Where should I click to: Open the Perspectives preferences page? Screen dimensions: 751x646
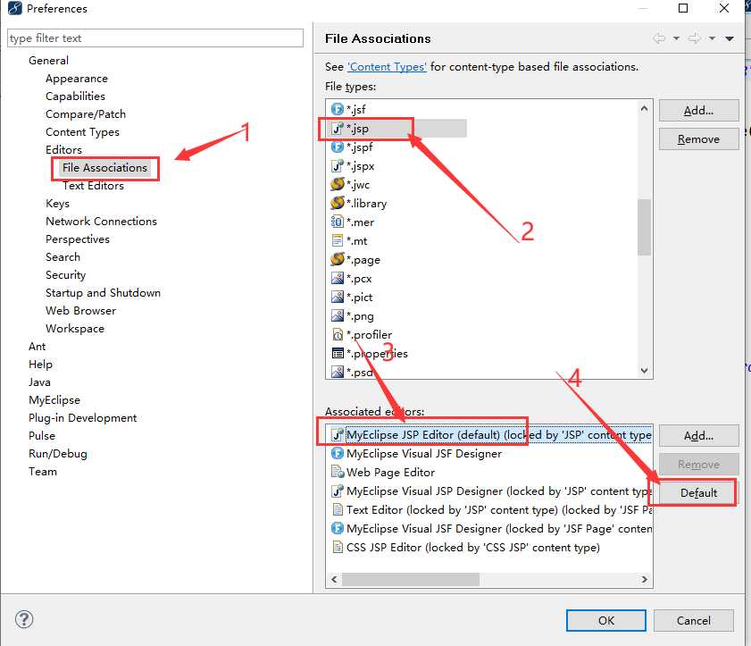pyautogui.click(x=78, y=239)
